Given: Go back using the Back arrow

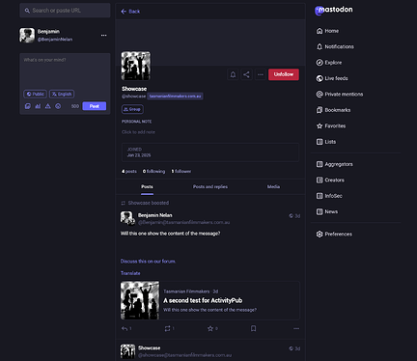Looking at the screenshot, I should (130, 12).
